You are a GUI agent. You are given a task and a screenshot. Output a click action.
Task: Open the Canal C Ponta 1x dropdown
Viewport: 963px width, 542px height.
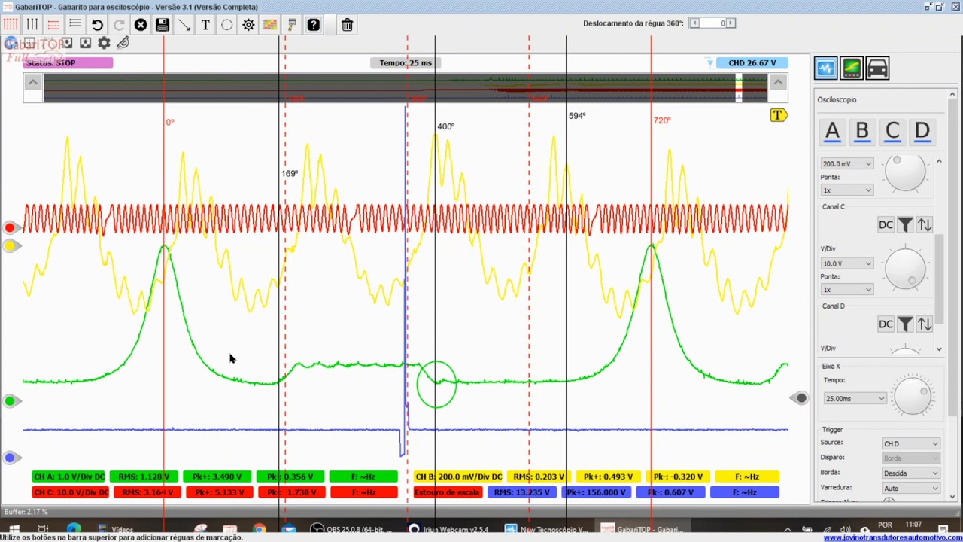coord(846,290)
